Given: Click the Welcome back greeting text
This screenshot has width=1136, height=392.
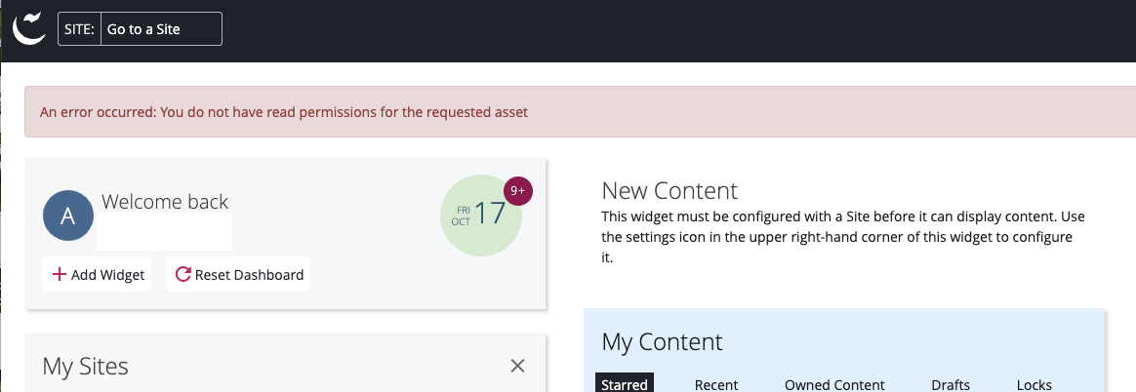Looking at the screenshot, I should 165,202.
